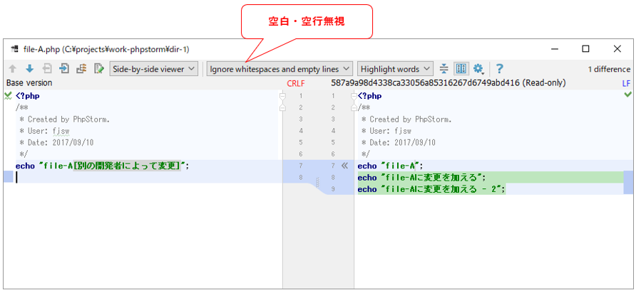The width and height of the screenshot is (641, 295).
Task: Go to previous difference arrow
Action: [13, 69]
